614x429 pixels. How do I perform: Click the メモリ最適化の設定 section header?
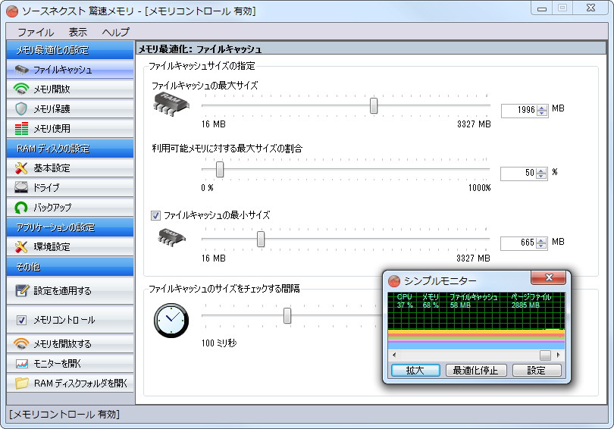pos(70,50)
